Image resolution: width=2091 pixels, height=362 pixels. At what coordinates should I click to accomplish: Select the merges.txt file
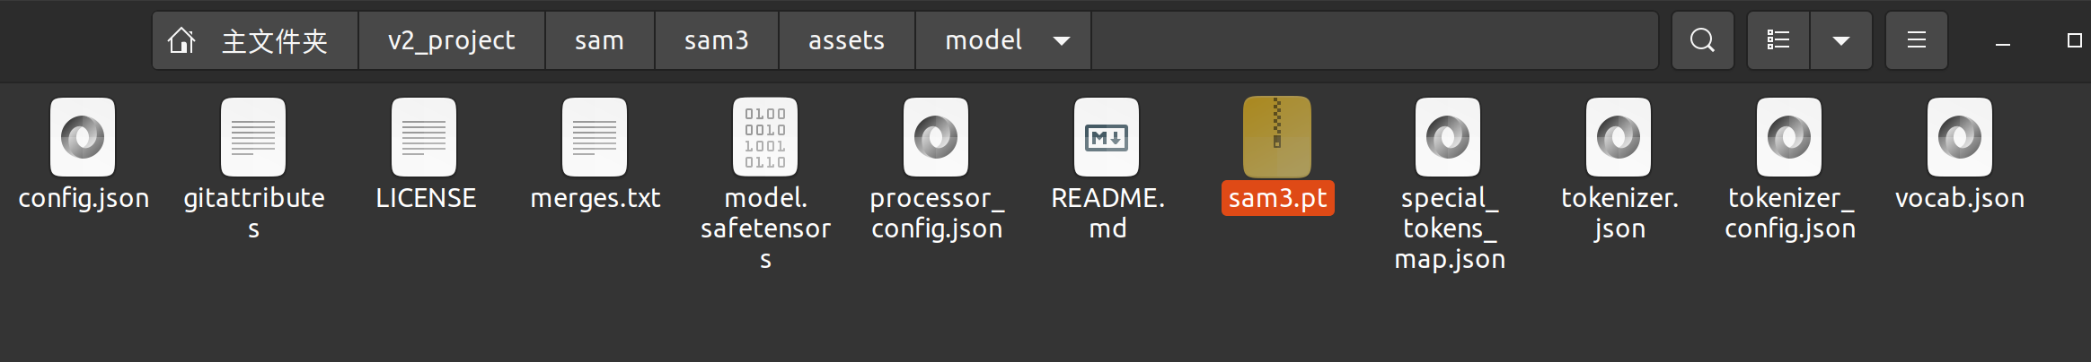click(x=595, y=137)
